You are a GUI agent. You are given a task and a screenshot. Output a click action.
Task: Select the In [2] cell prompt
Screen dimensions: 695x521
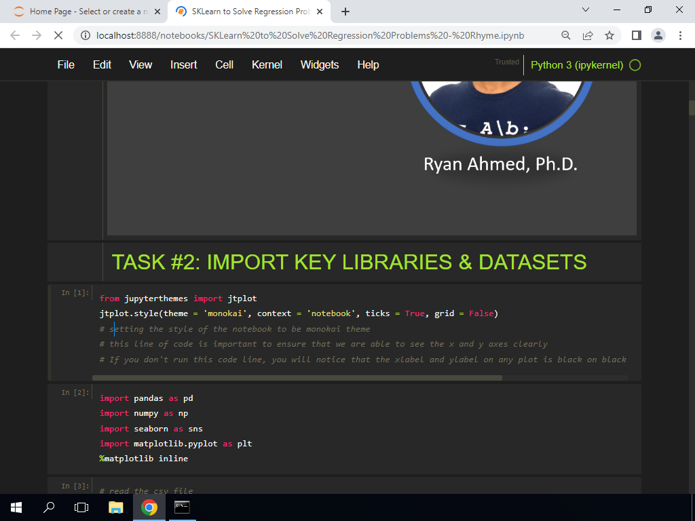[75, 392]
